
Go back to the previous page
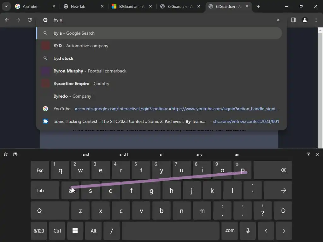(7, 20)
